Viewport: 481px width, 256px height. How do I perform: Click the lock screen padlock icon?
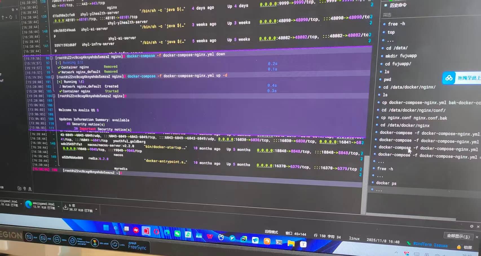click(459, 247)
